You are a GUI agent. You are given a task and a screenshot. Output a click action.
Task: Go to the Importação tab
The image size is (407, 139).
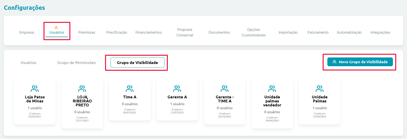pyautogui.click(x=288, y=32)
